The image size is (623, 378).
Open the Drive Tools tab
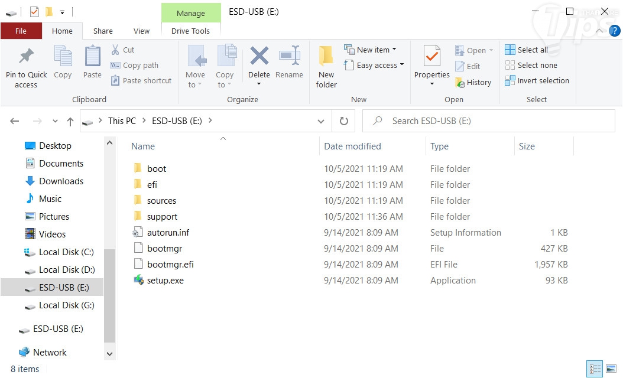click(191, 31)
